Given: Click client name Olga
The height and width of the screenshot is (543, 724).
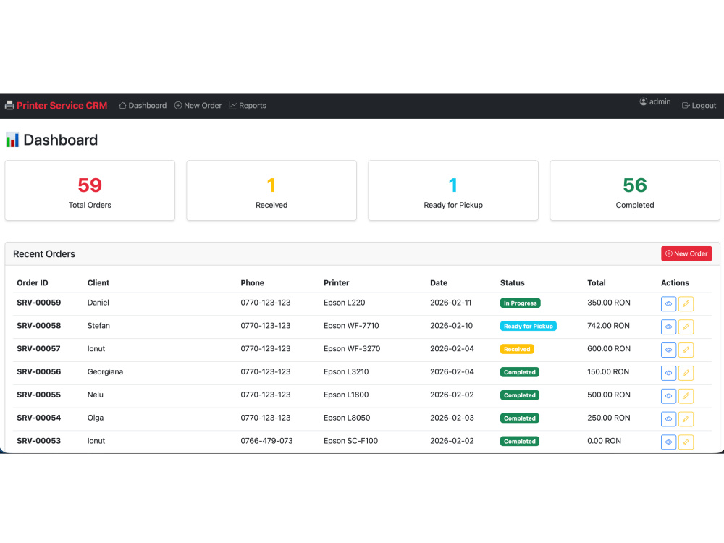Looking at the screenshot, I should (96, 418).
